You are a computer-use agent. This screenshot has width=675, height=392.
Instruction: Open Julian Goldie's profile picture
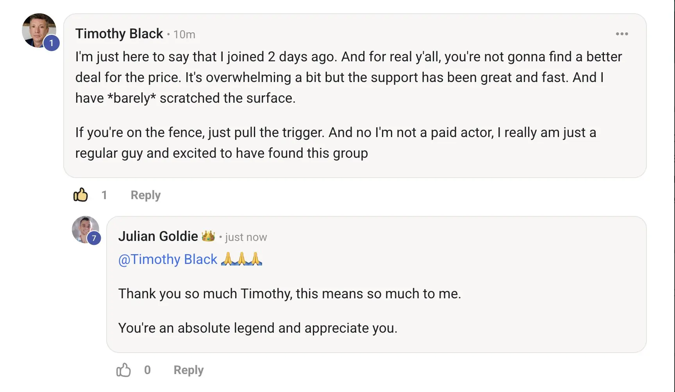(85, 229)
